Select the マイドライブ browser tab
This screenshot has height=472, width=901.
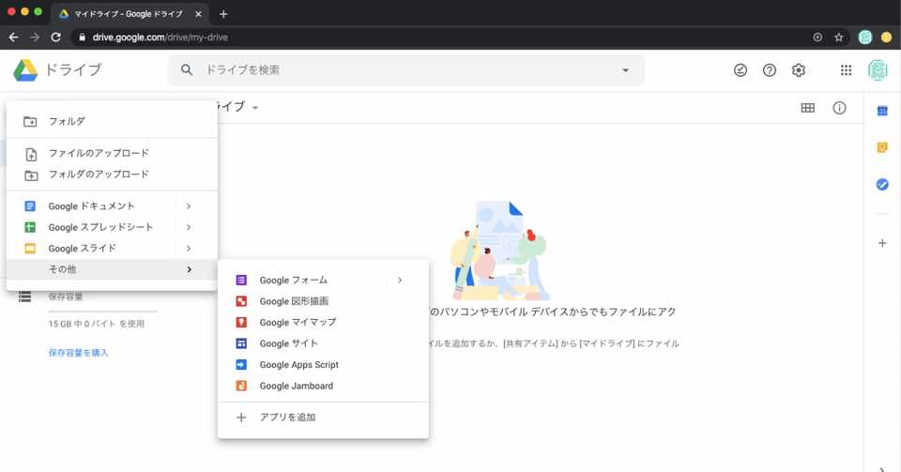click(130, 14)
